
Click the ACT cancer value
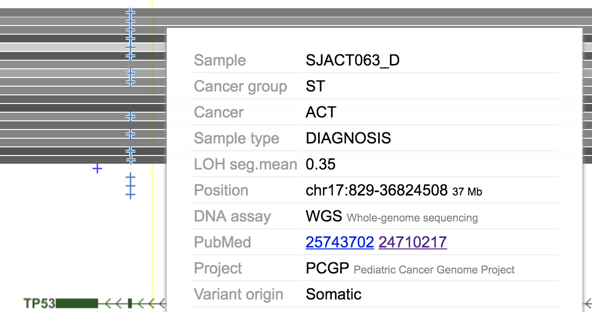(x=321, y=112)
